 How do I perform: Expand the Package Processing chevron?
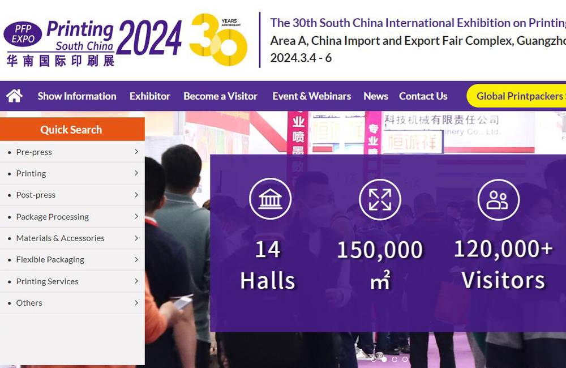136,216
